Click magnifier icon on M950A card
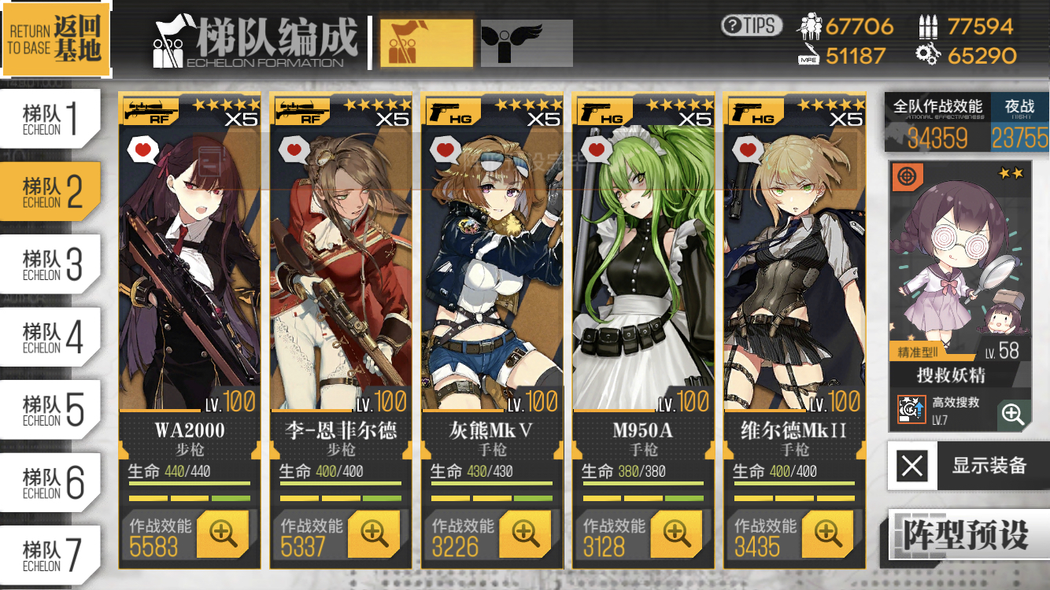1050x590 pixels. (x=676, y=534)
